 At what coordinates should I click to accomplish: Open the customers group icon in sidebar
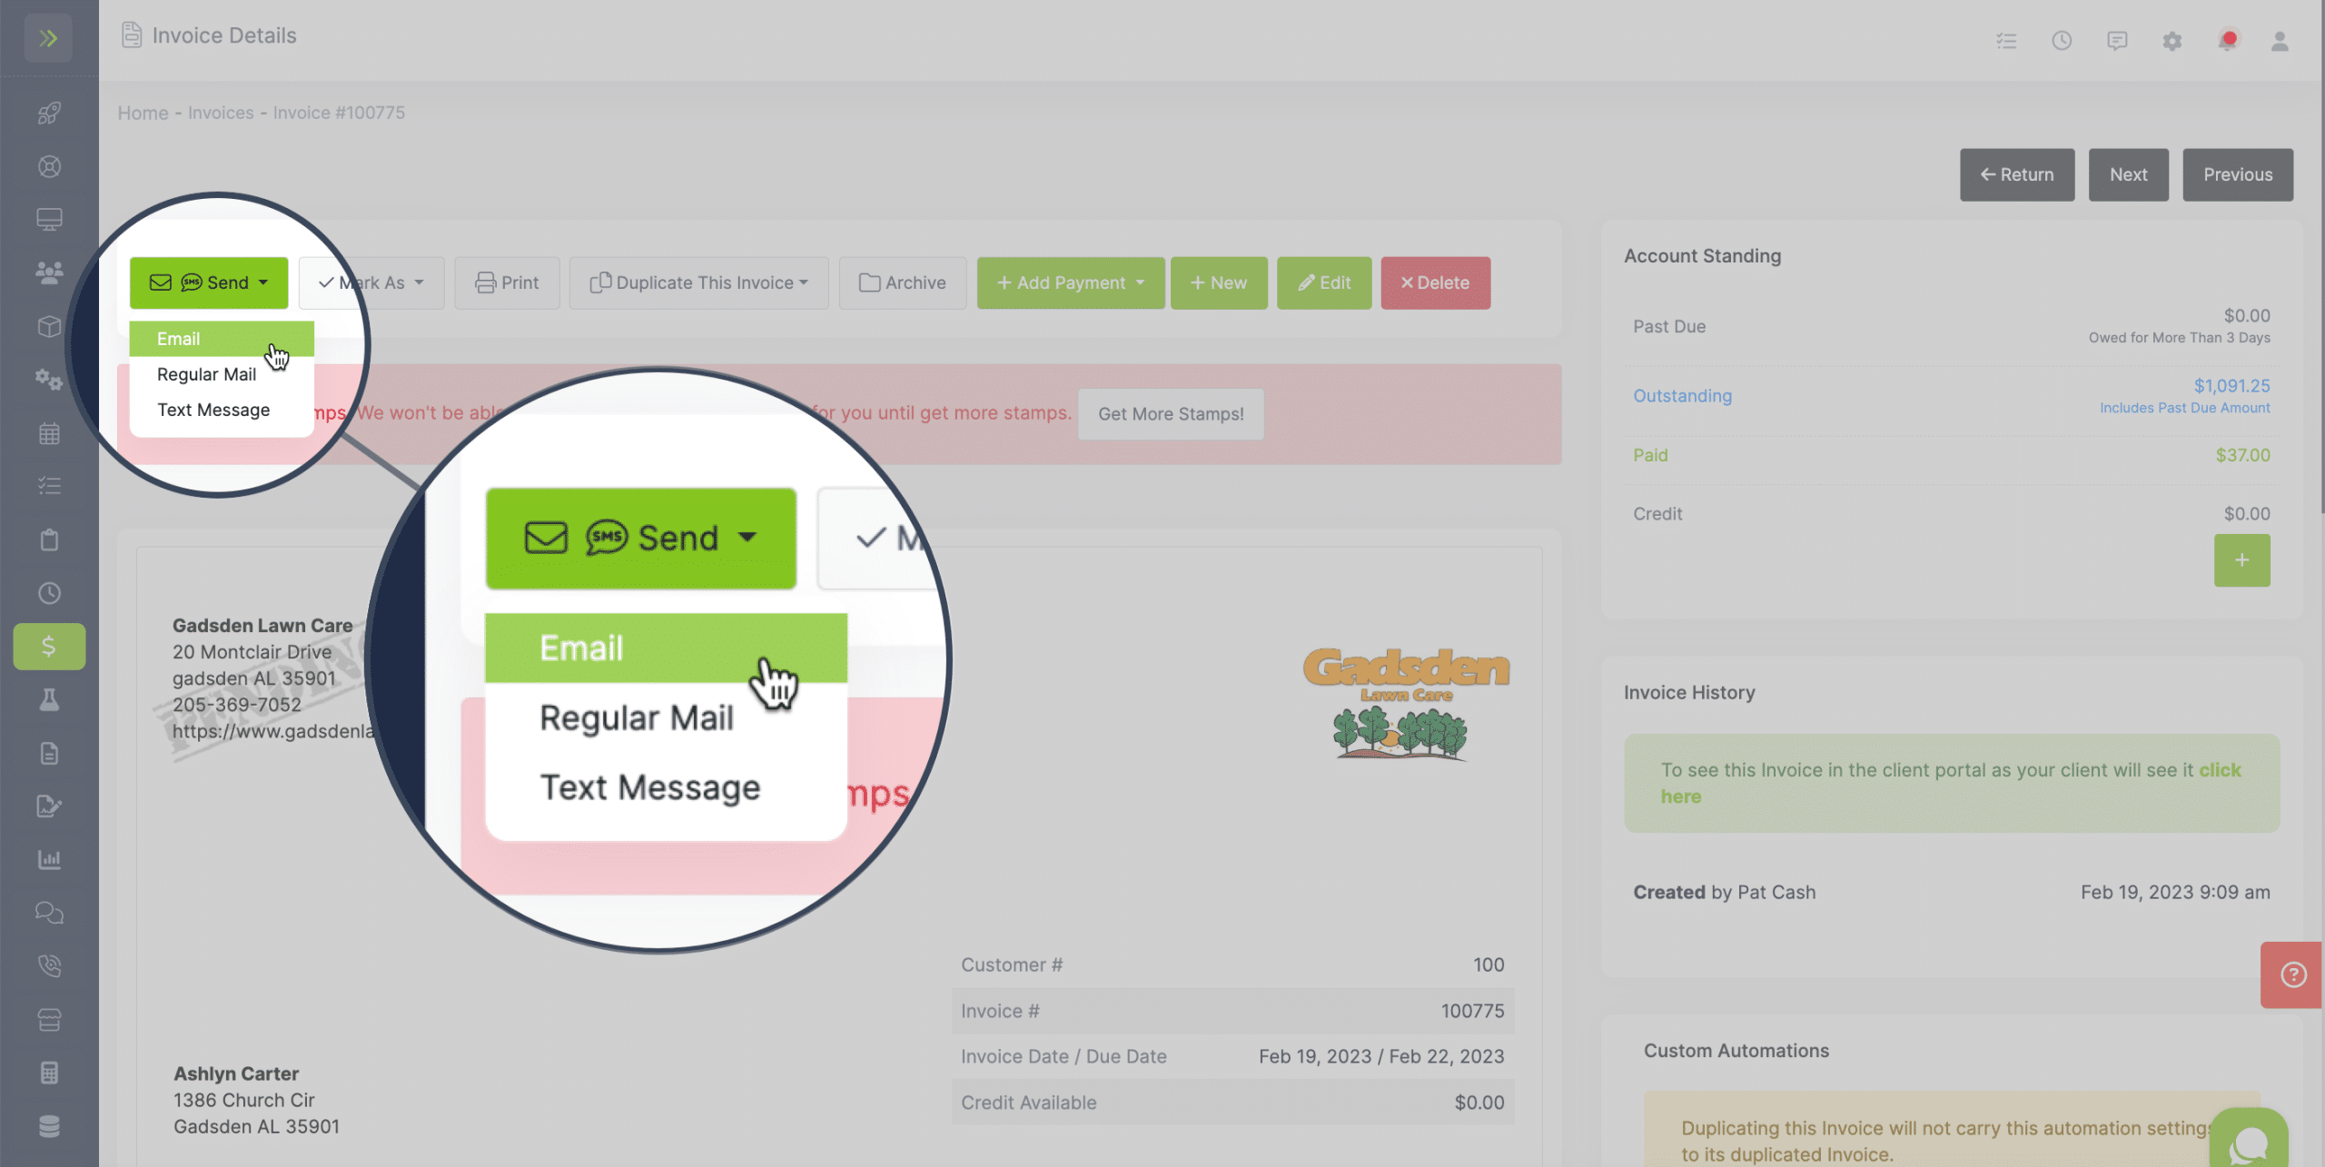click(49, 272)
